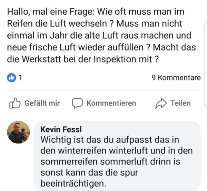The height and width of the screenshot is (191, 207).
Task: Click the share arrow icon
Action: (161, 103)
